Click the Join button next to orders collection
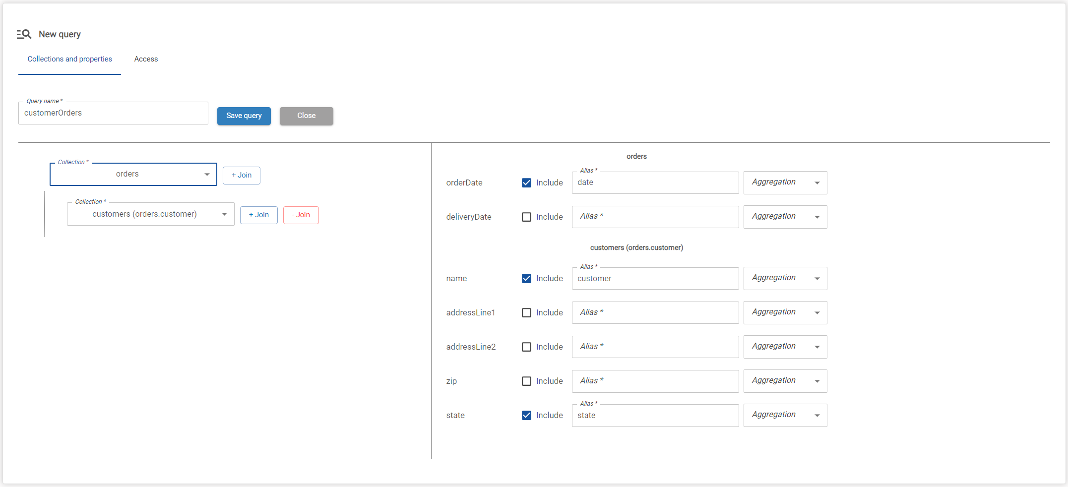The width and height of the screenshot is (1068, 487). pyautogui.click(x=241, y=175)
